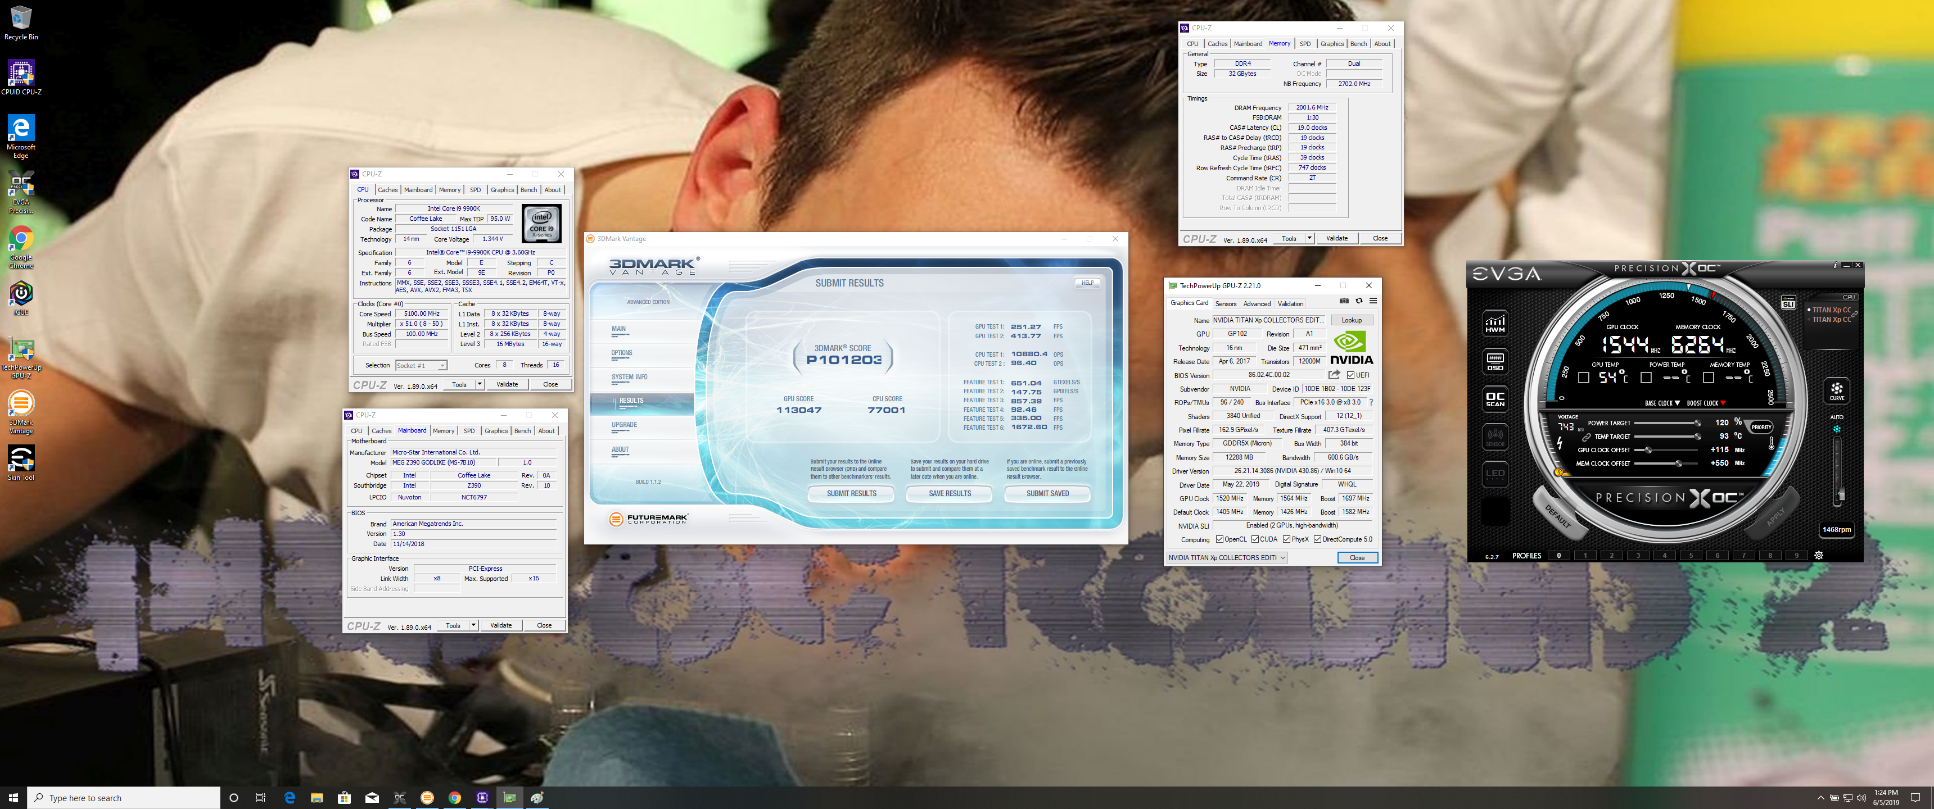Toggle the AUTO fan control
The height and width of the screenshot is (809, 1934).
pos(1836,429)
